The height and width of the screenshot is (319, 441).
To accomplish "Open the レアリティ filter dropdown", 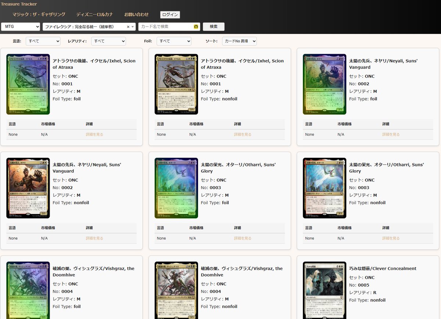I will click(x=108, y=41).
